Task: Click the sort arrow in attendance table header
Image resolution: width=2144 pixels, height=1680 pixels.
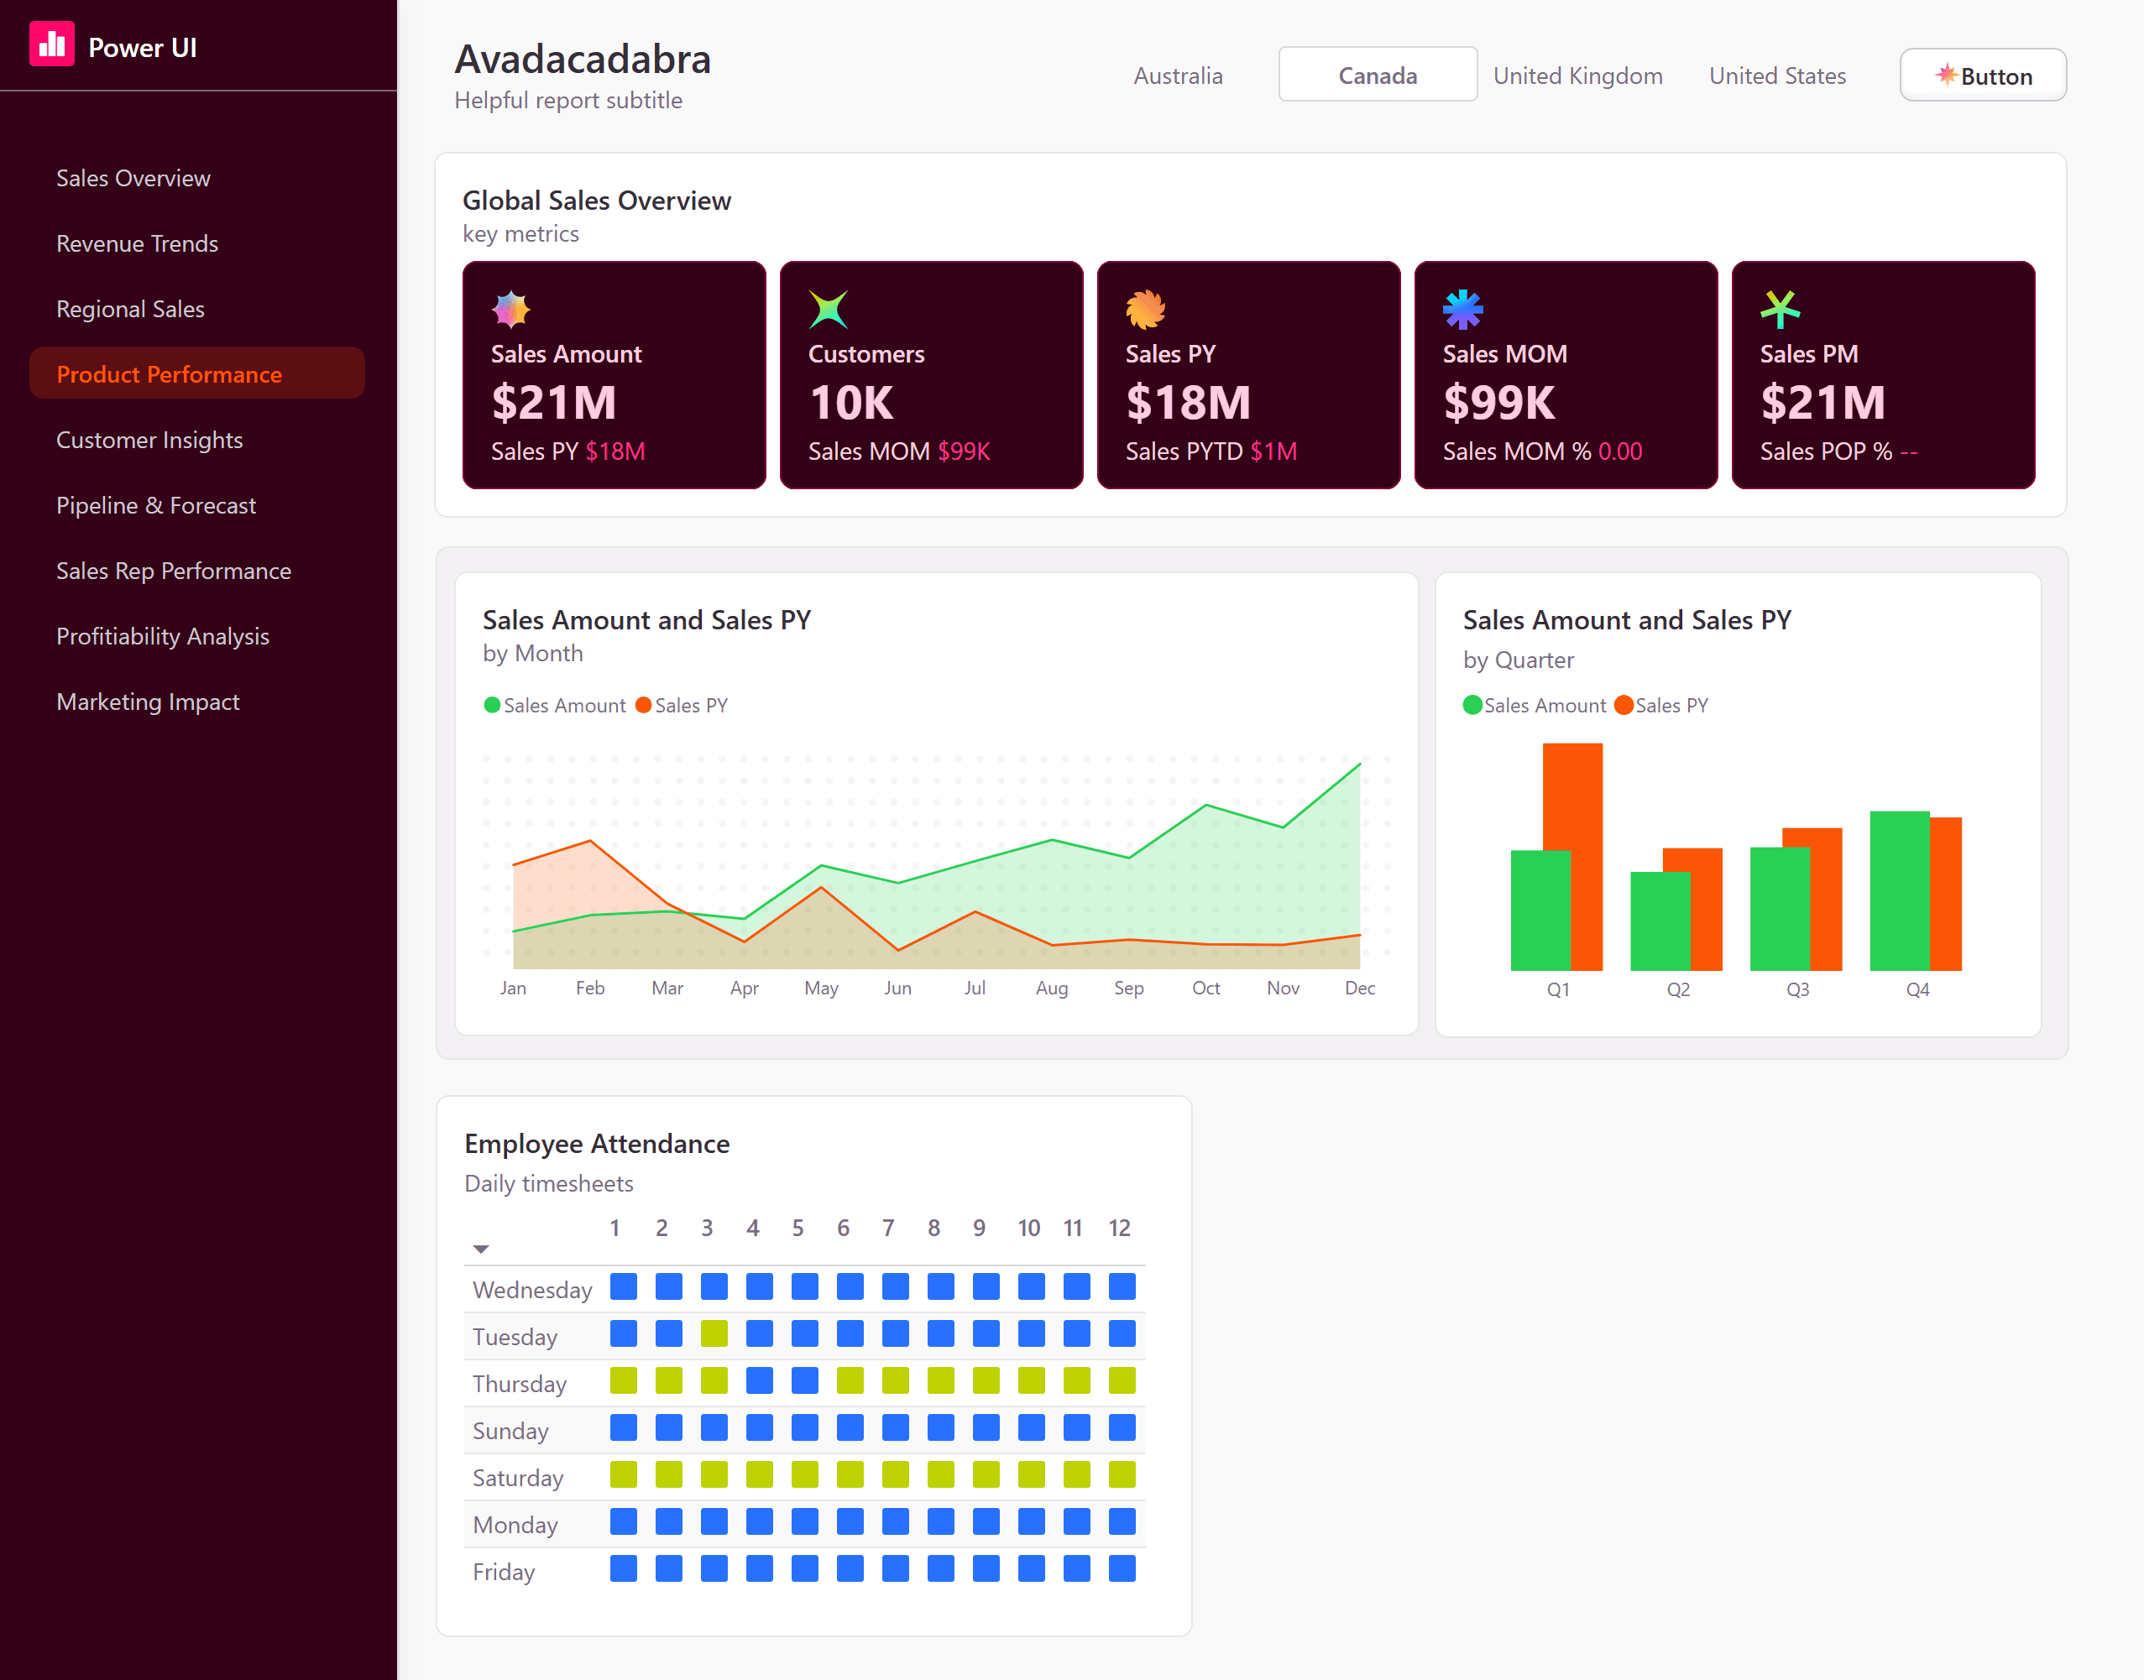Action: pyautogui.click(x=480, y=1250)
